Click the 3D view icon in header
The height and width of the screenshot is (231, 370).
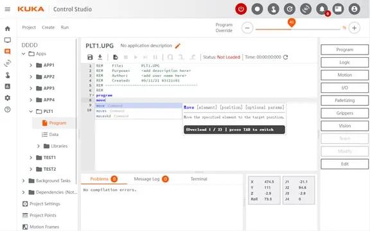click(x=306, y=9)
